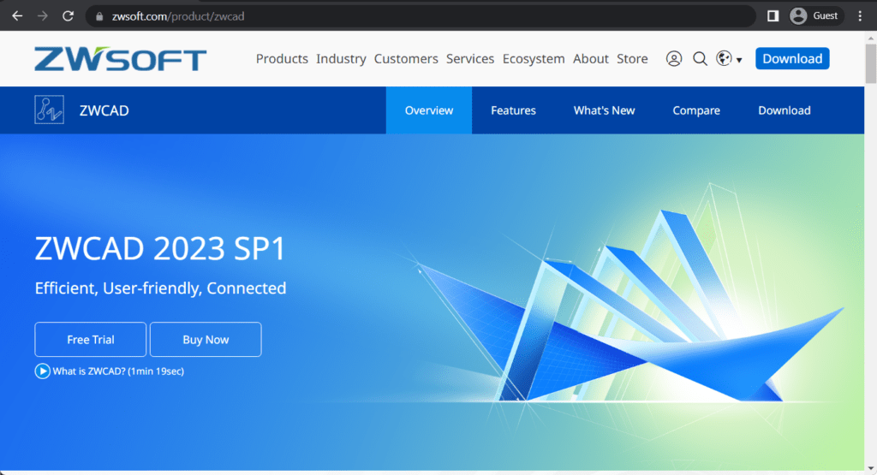Click the address bar URL
Screen dimensions: 877x475
pos(178,15)
